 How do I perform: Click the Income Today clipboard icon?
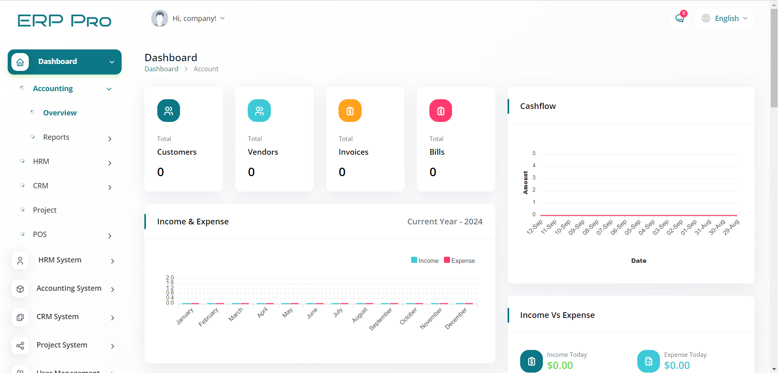pos(531,361)
